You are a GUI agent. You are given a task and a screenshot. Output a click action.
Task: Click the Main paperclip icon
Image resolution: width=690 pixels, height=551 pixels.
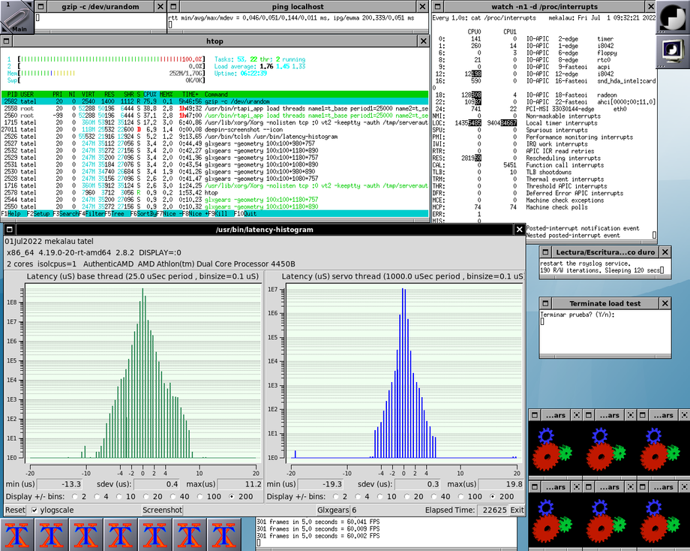point(16,17)
